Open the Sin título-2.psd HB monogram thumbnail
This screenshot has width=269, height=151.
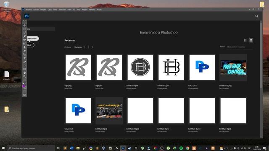pos(171,68)
